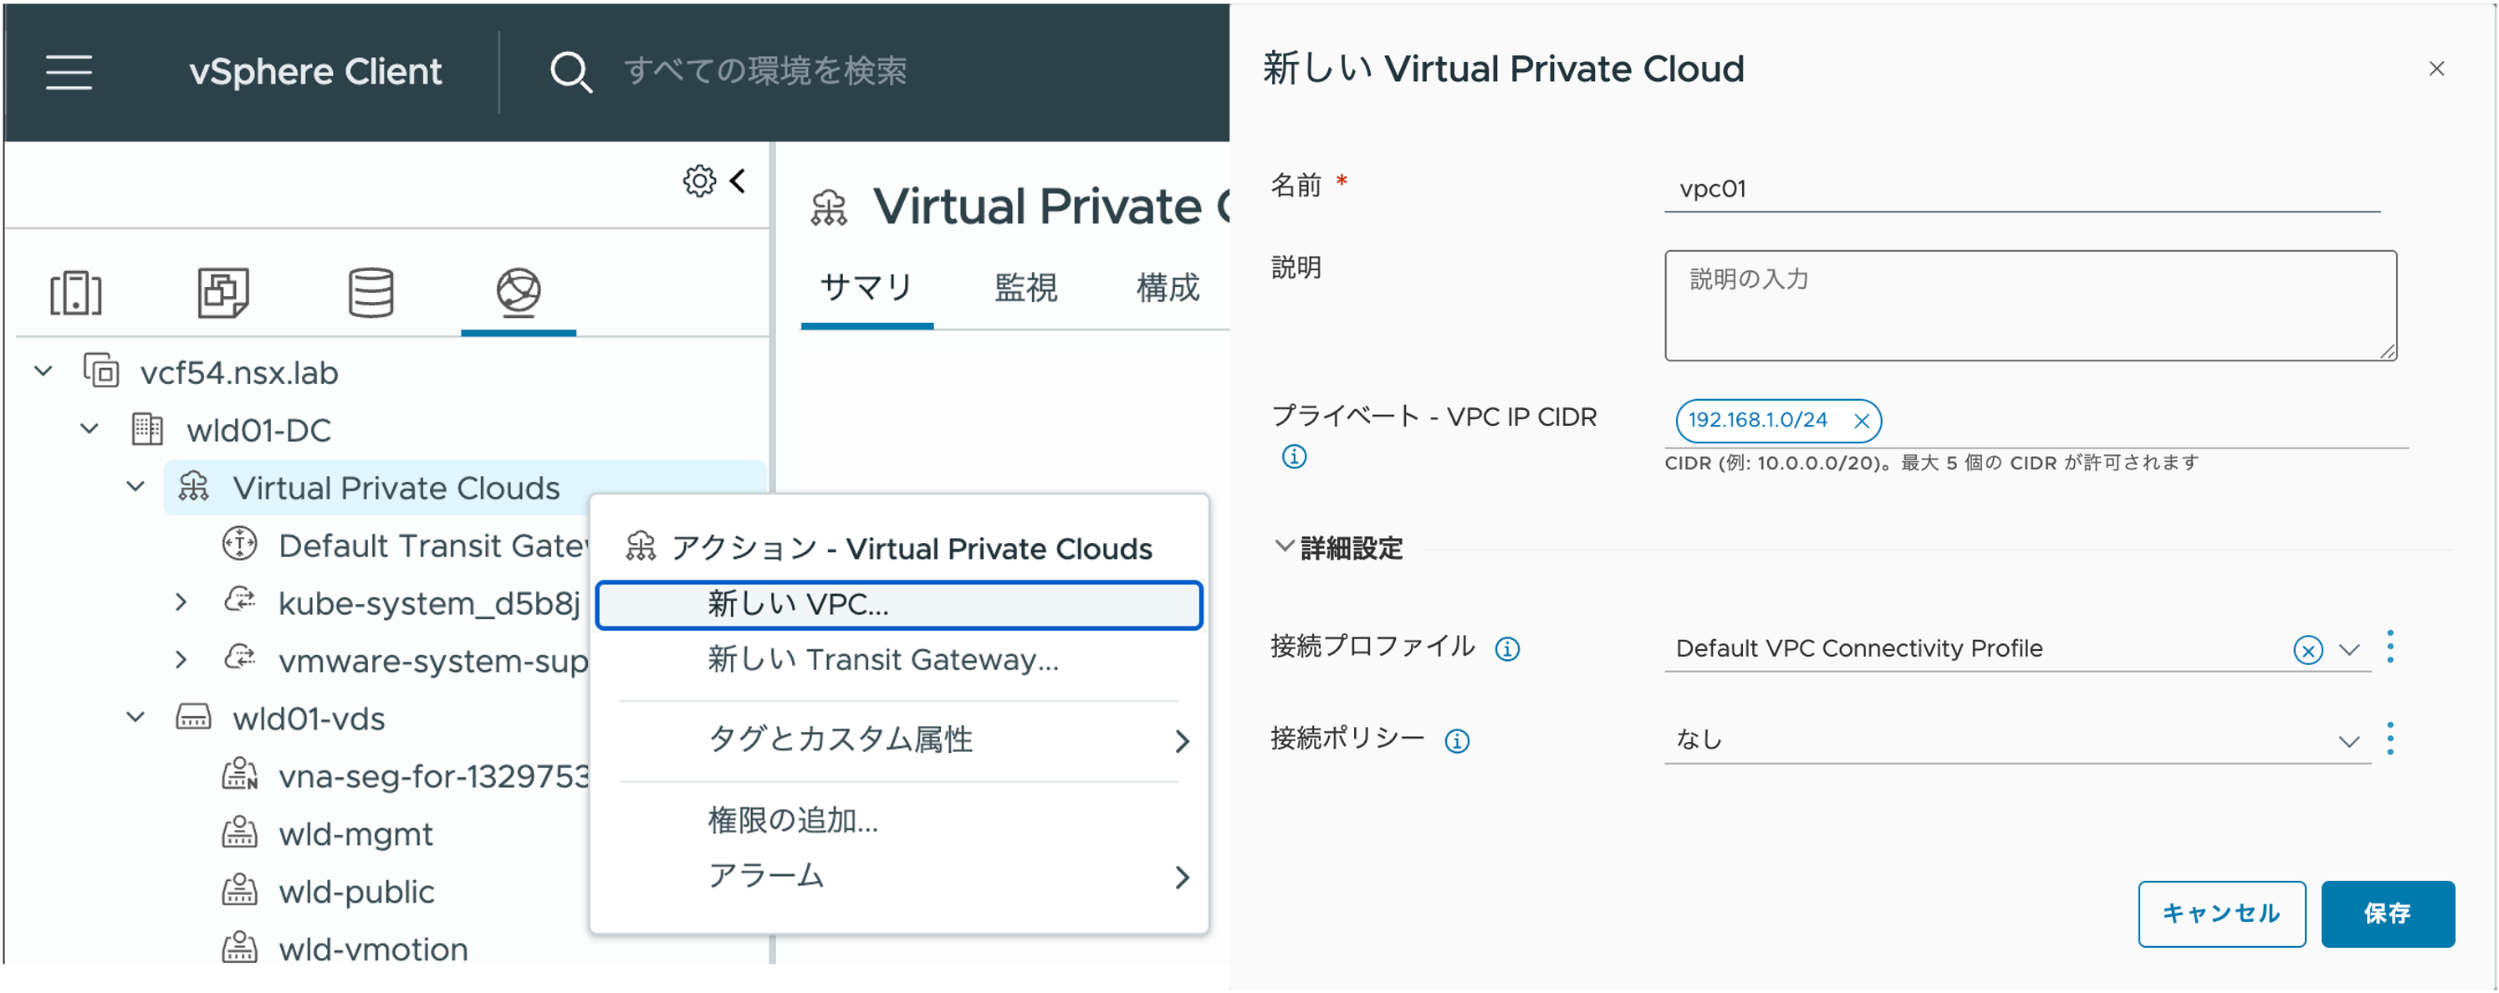Select vcf54.nsx.lab in the tree
2499x993 pixels.
[x=238, y=373]
